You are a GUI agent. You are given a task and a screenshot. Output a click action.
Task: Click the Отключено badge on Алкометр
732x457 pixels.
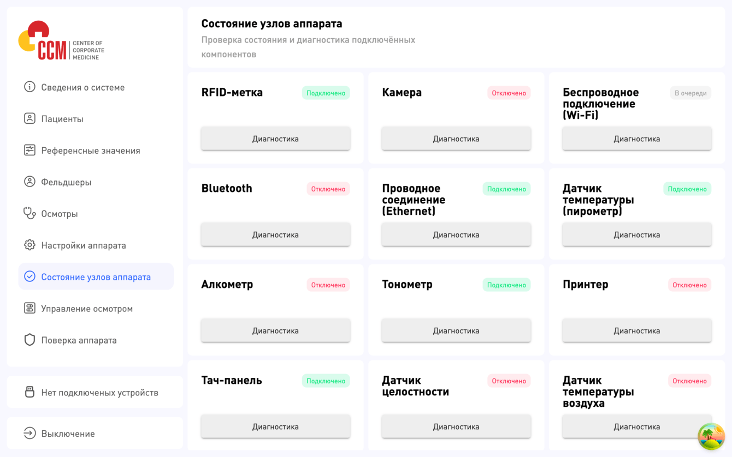(x=328, y=285)
